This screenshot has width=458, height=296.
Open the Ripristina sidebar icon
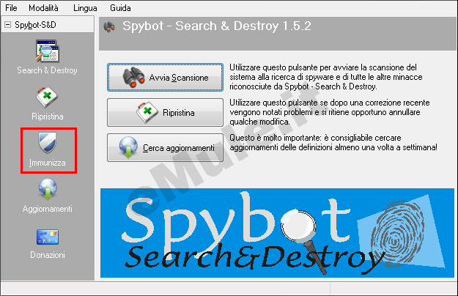tap(47, 97)
